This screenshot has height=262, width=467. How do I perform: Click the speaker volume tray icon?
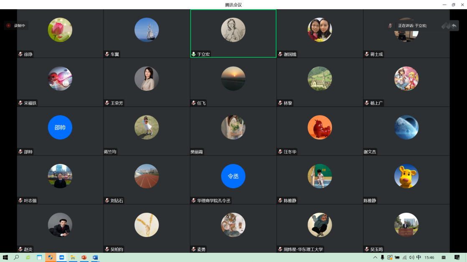coord(411,257)
